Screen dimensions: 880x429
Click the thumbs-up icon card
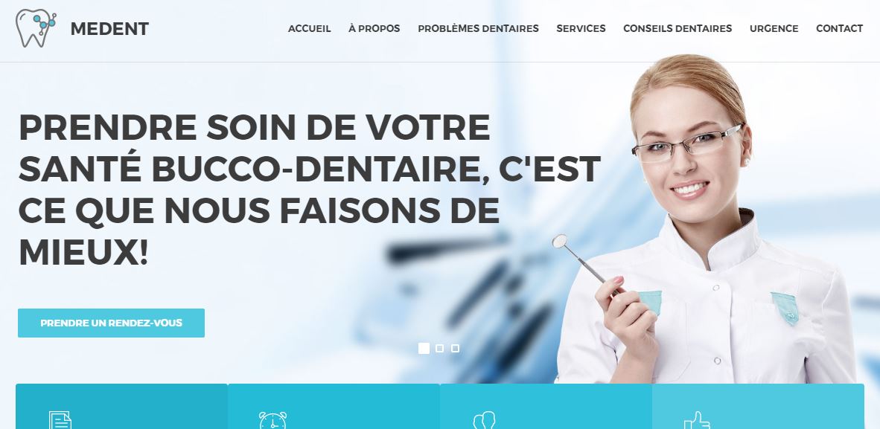tap(758, 407)
